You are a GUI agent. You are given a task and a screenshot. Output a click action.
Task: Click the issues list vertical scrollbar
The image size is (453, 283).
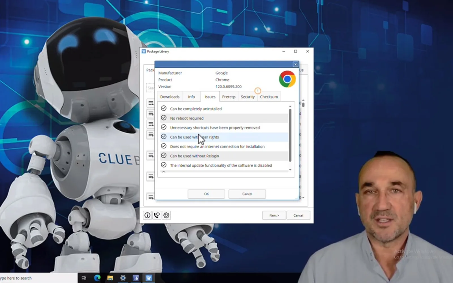pyautogui.click(x=290, y=135)
